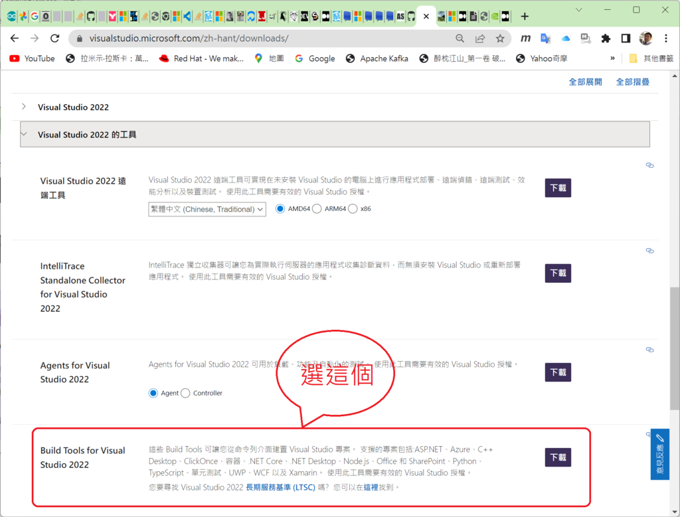This screenshot has width=680, height=517.
Task: Select the AMD64 radio button
Action: [x=280, y=209]
